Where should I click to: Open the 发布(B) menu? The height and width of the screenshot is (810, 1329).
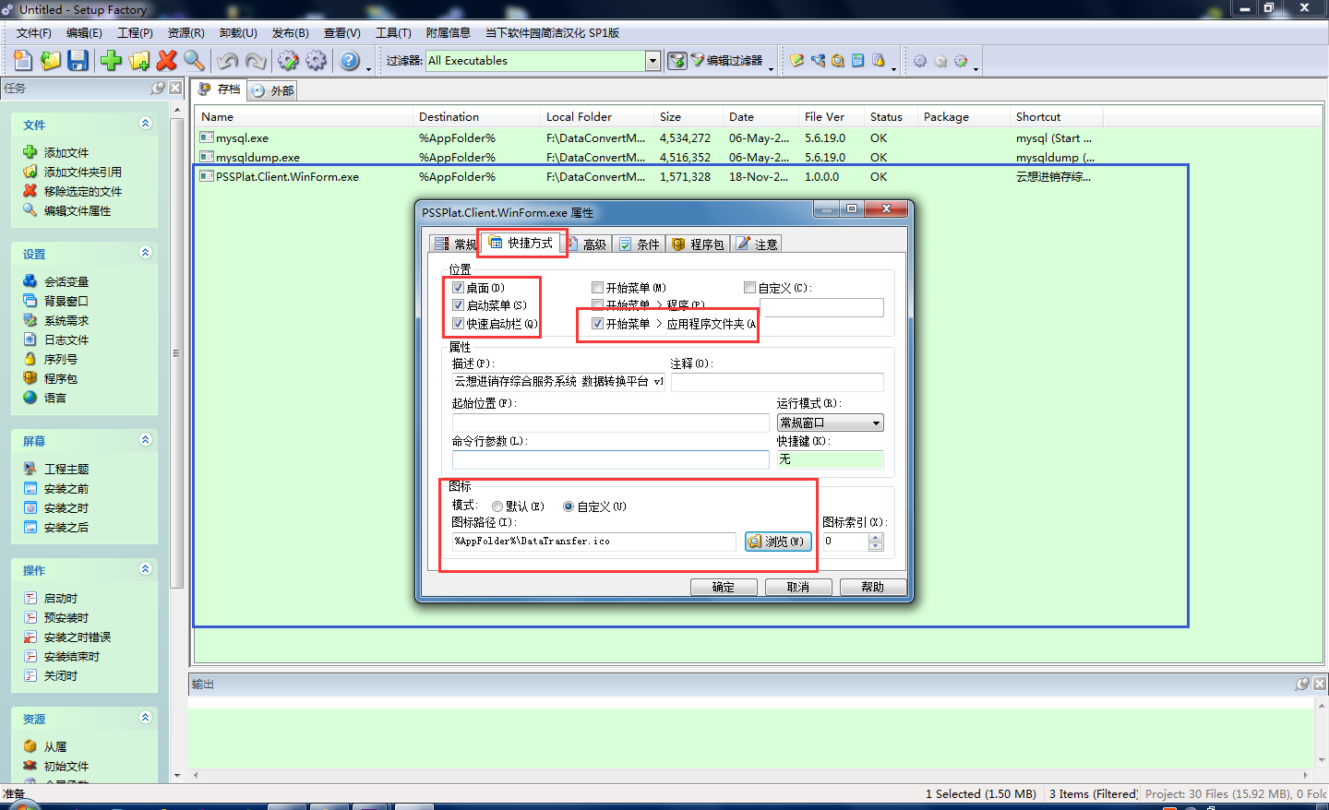290,33
